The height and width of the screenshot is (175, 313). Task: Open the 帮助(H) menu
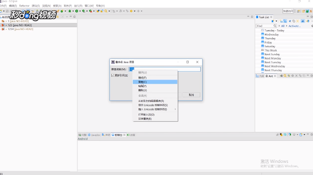click(x=101, y=6)
